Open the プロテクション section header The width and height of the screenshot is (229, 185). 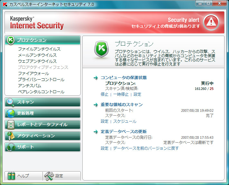click(x=42, y=40)
